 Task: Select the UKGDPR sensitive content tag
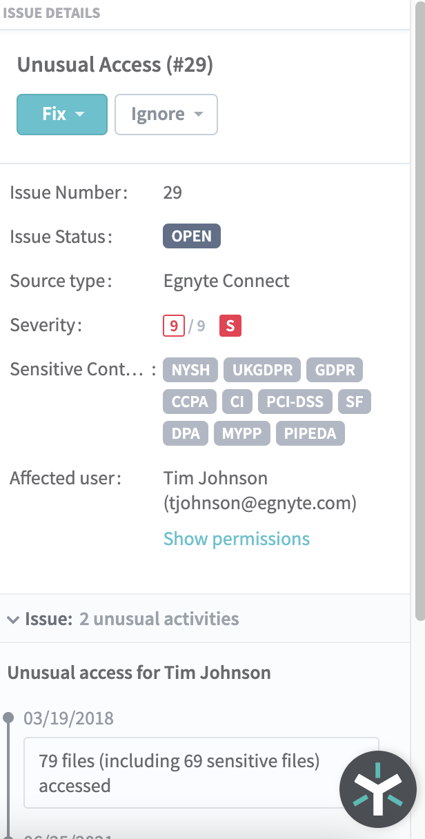click(x=262, y=370)
